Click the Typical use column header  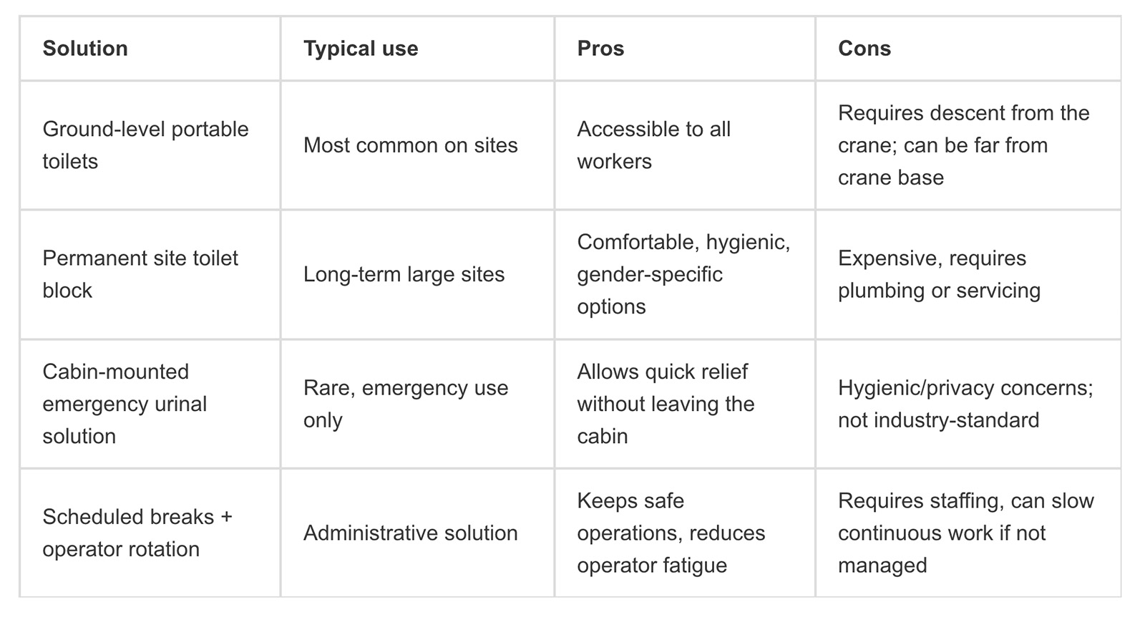pyautogui.click(x=361, y=49)
